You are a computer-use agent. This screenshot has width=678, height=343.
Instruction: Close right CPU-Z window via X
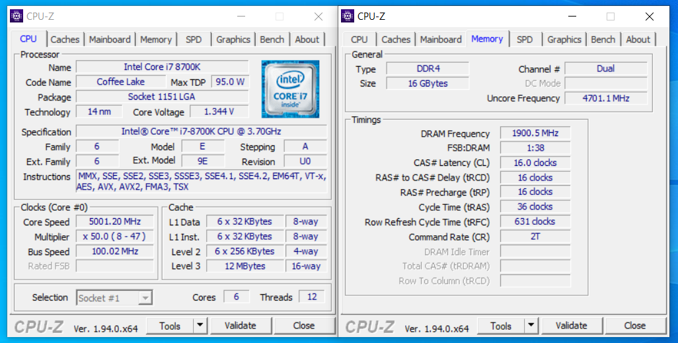(x=650, y=17)
